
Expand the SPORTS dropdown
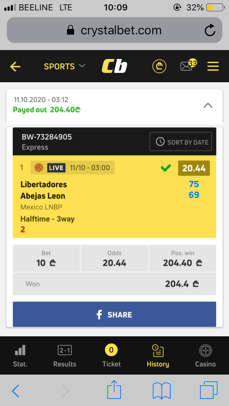coord(65,67)
